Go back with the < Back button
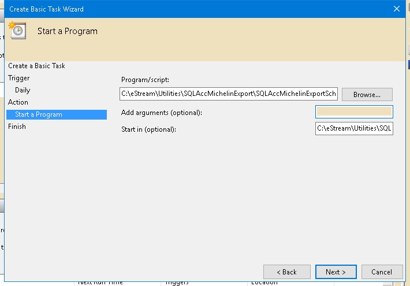Viewport: 410px width, 286px height. coord(286,272)
